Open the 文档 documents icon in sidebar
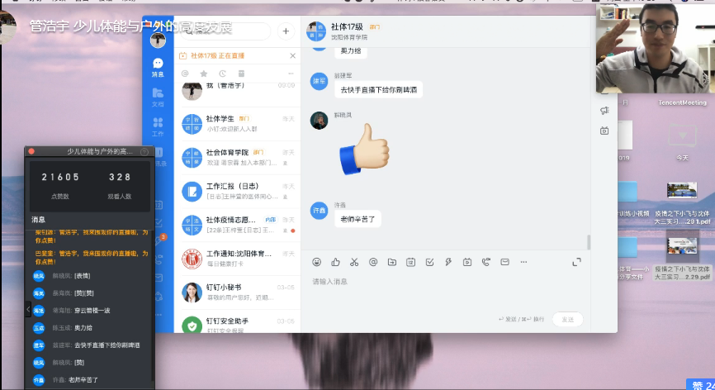This screenshot has width=715, height=390. [x=158, y=96]
